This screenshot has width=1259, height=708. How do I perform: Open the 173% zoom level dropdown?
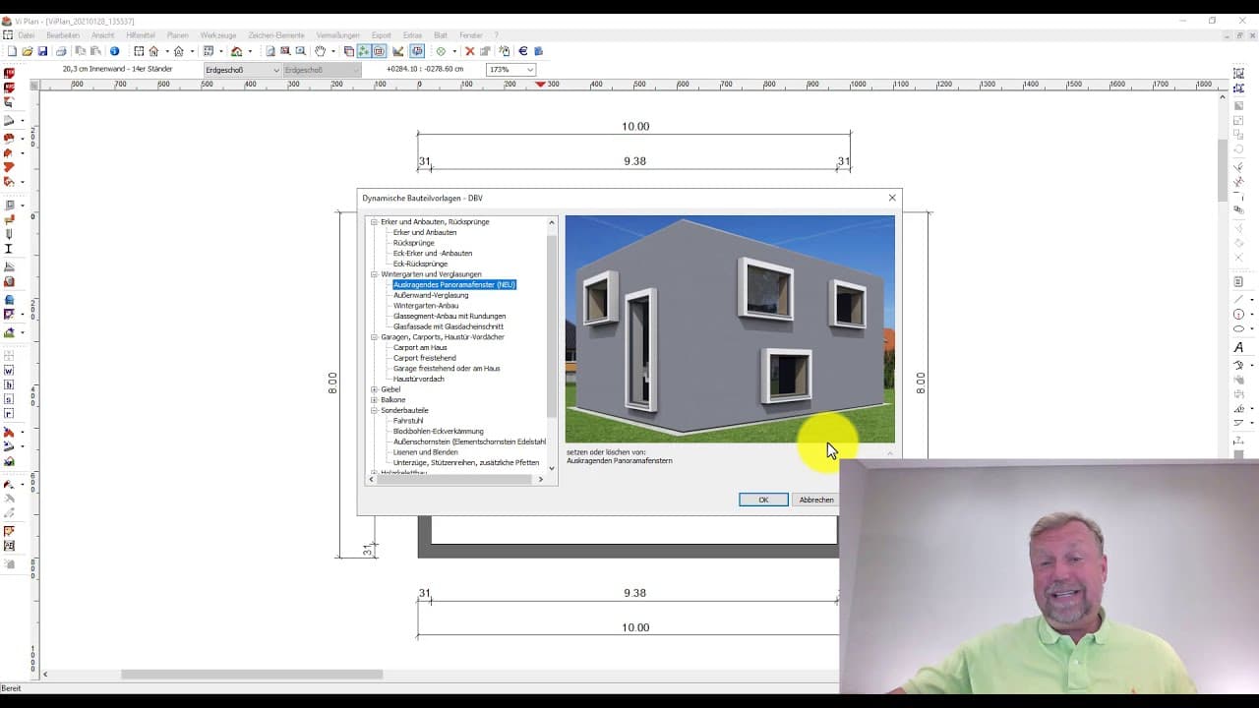[511, 70]
